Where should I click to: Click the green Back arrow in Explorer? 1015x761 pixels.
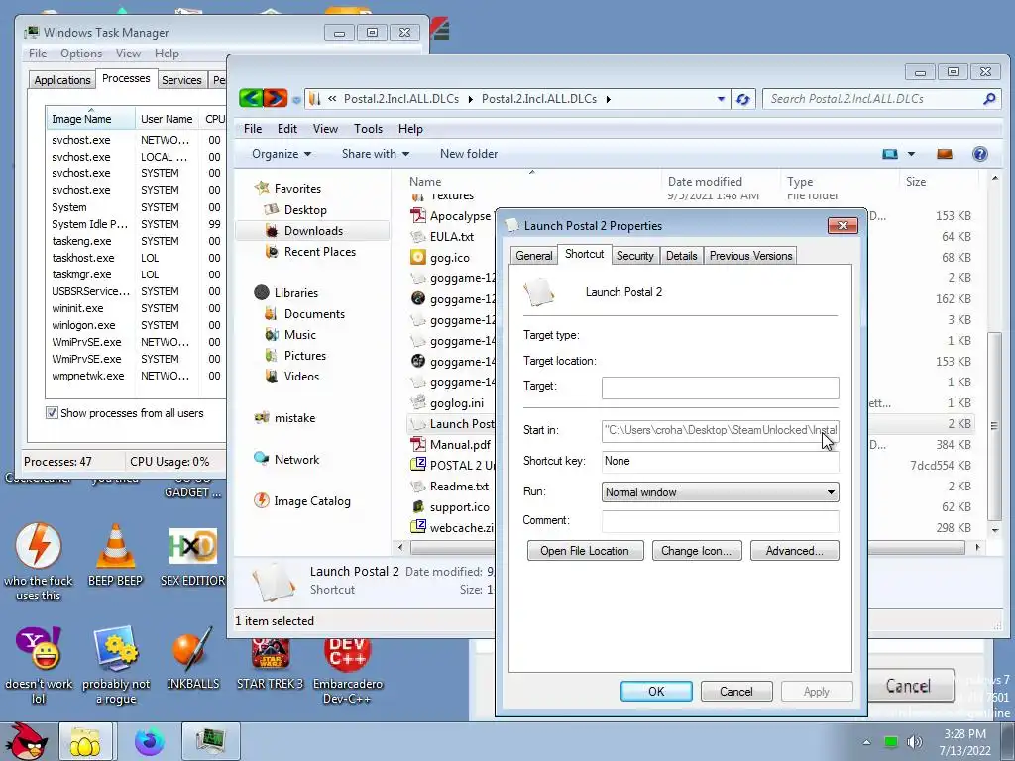[251, 98]
